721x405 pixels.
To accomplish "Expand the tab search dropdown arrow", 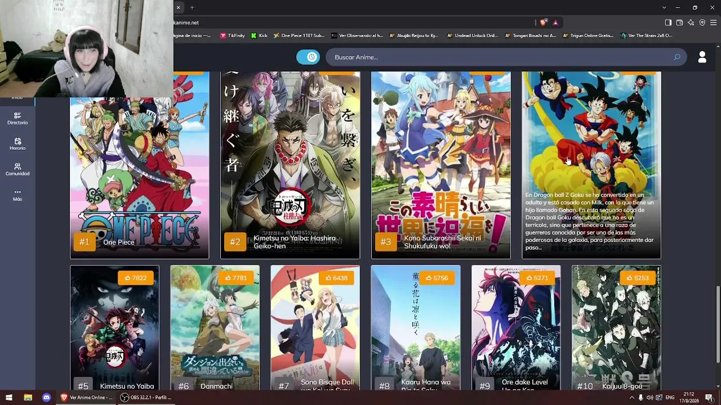I will [664, 7].
